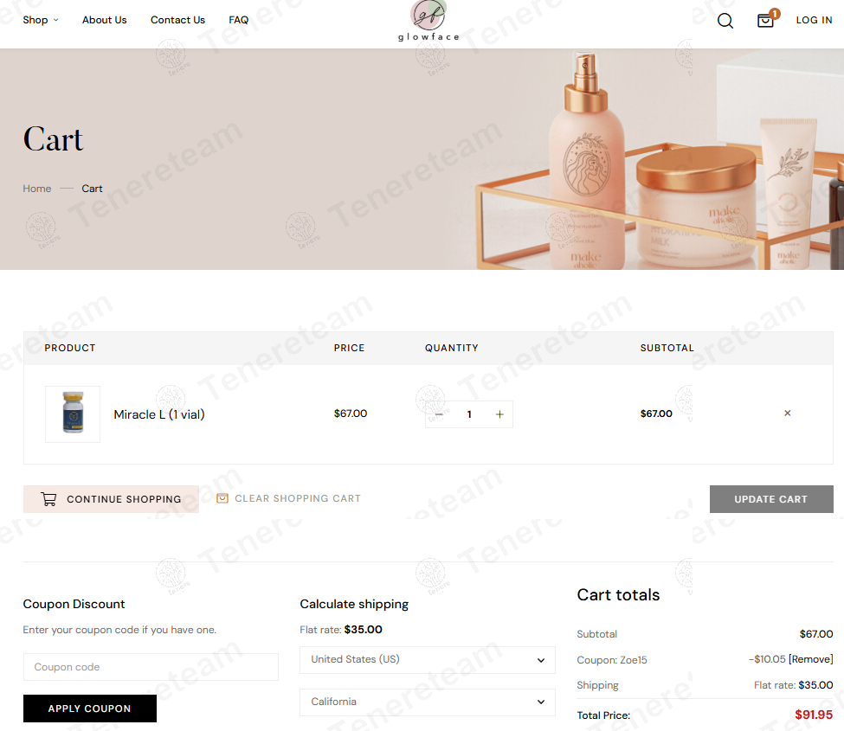Remove Miracle L with the × icon
844x731 pixels.
point(788,414)
